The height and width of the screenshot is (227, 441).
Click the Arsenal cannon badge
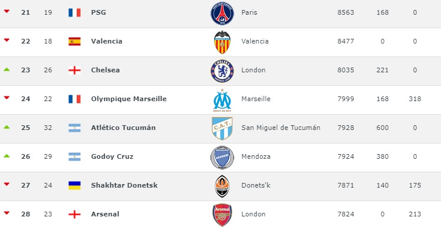pos(222,215)
